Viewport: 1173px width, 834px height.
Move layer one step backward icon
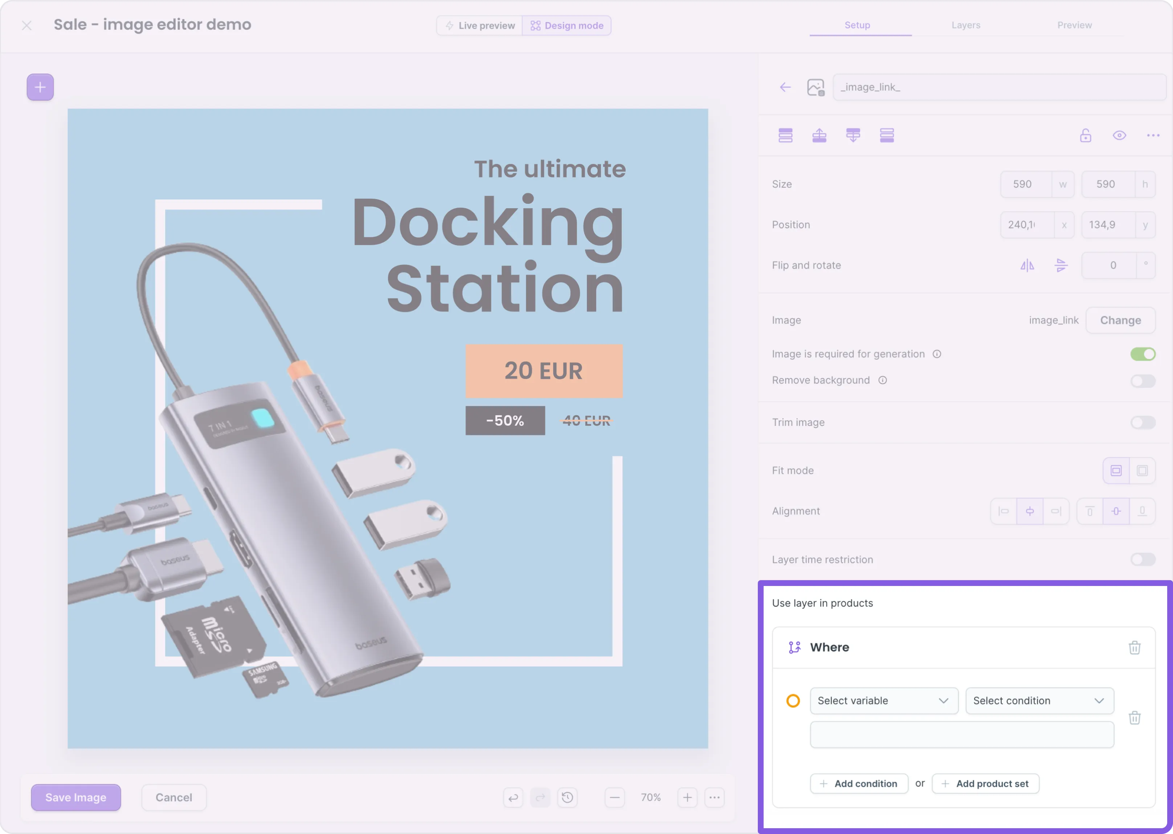(x=853, y=136)
